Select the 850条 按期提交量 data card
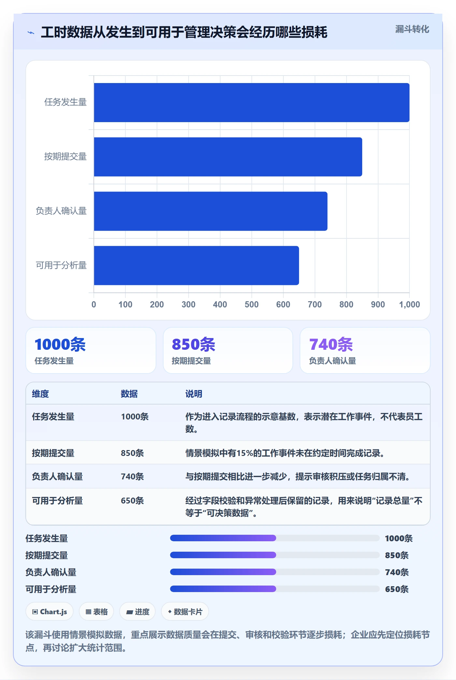The height and width of the screenshot is (680, 456). click(228, 350)
